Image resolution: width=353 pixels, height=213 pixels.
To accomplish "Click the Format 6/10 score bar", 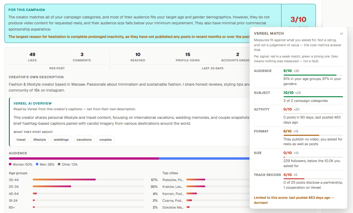I will pyautogui.click(x=313, y=135).
